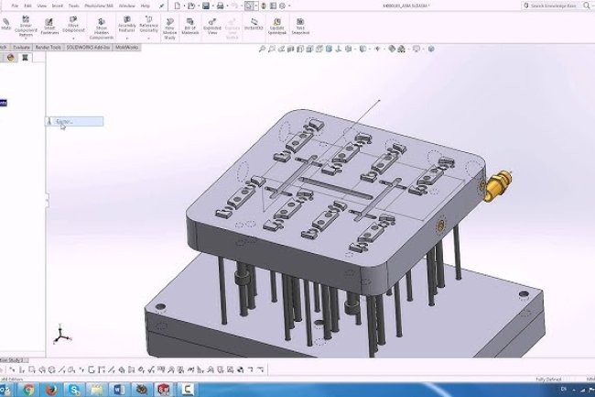This screenshot has width=595, height=397.
Task: Open the Tools menu
Action: [73, 6]
